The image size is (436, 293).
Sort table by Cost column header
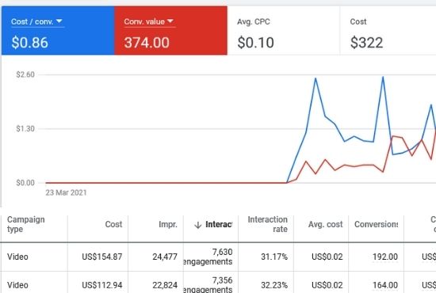(113, 224)
